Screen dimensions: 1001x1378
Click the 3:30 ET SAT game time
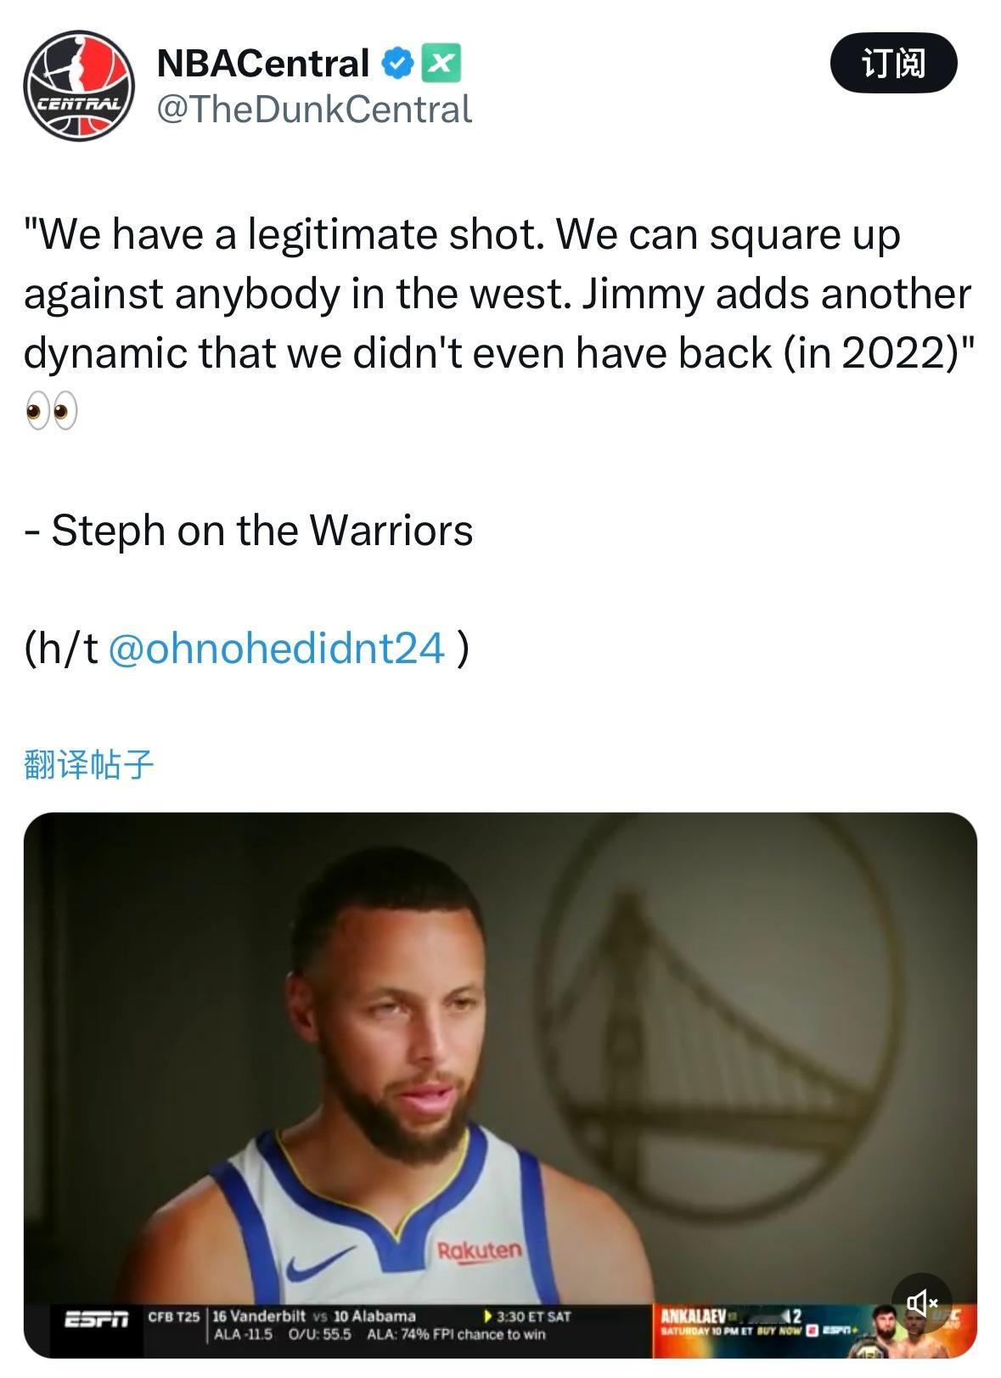click(526, 1317)
